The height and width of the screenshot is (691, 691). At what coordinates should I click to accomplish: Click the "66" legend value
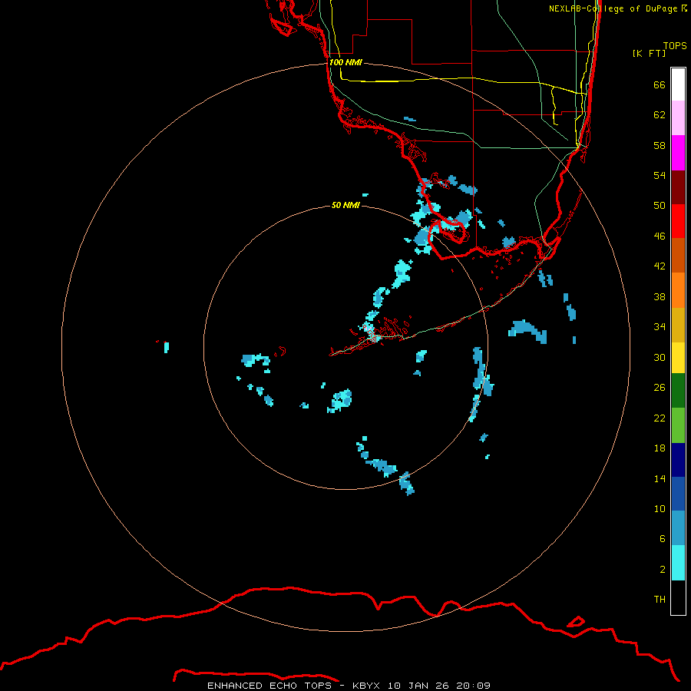(x=660, y=84)
